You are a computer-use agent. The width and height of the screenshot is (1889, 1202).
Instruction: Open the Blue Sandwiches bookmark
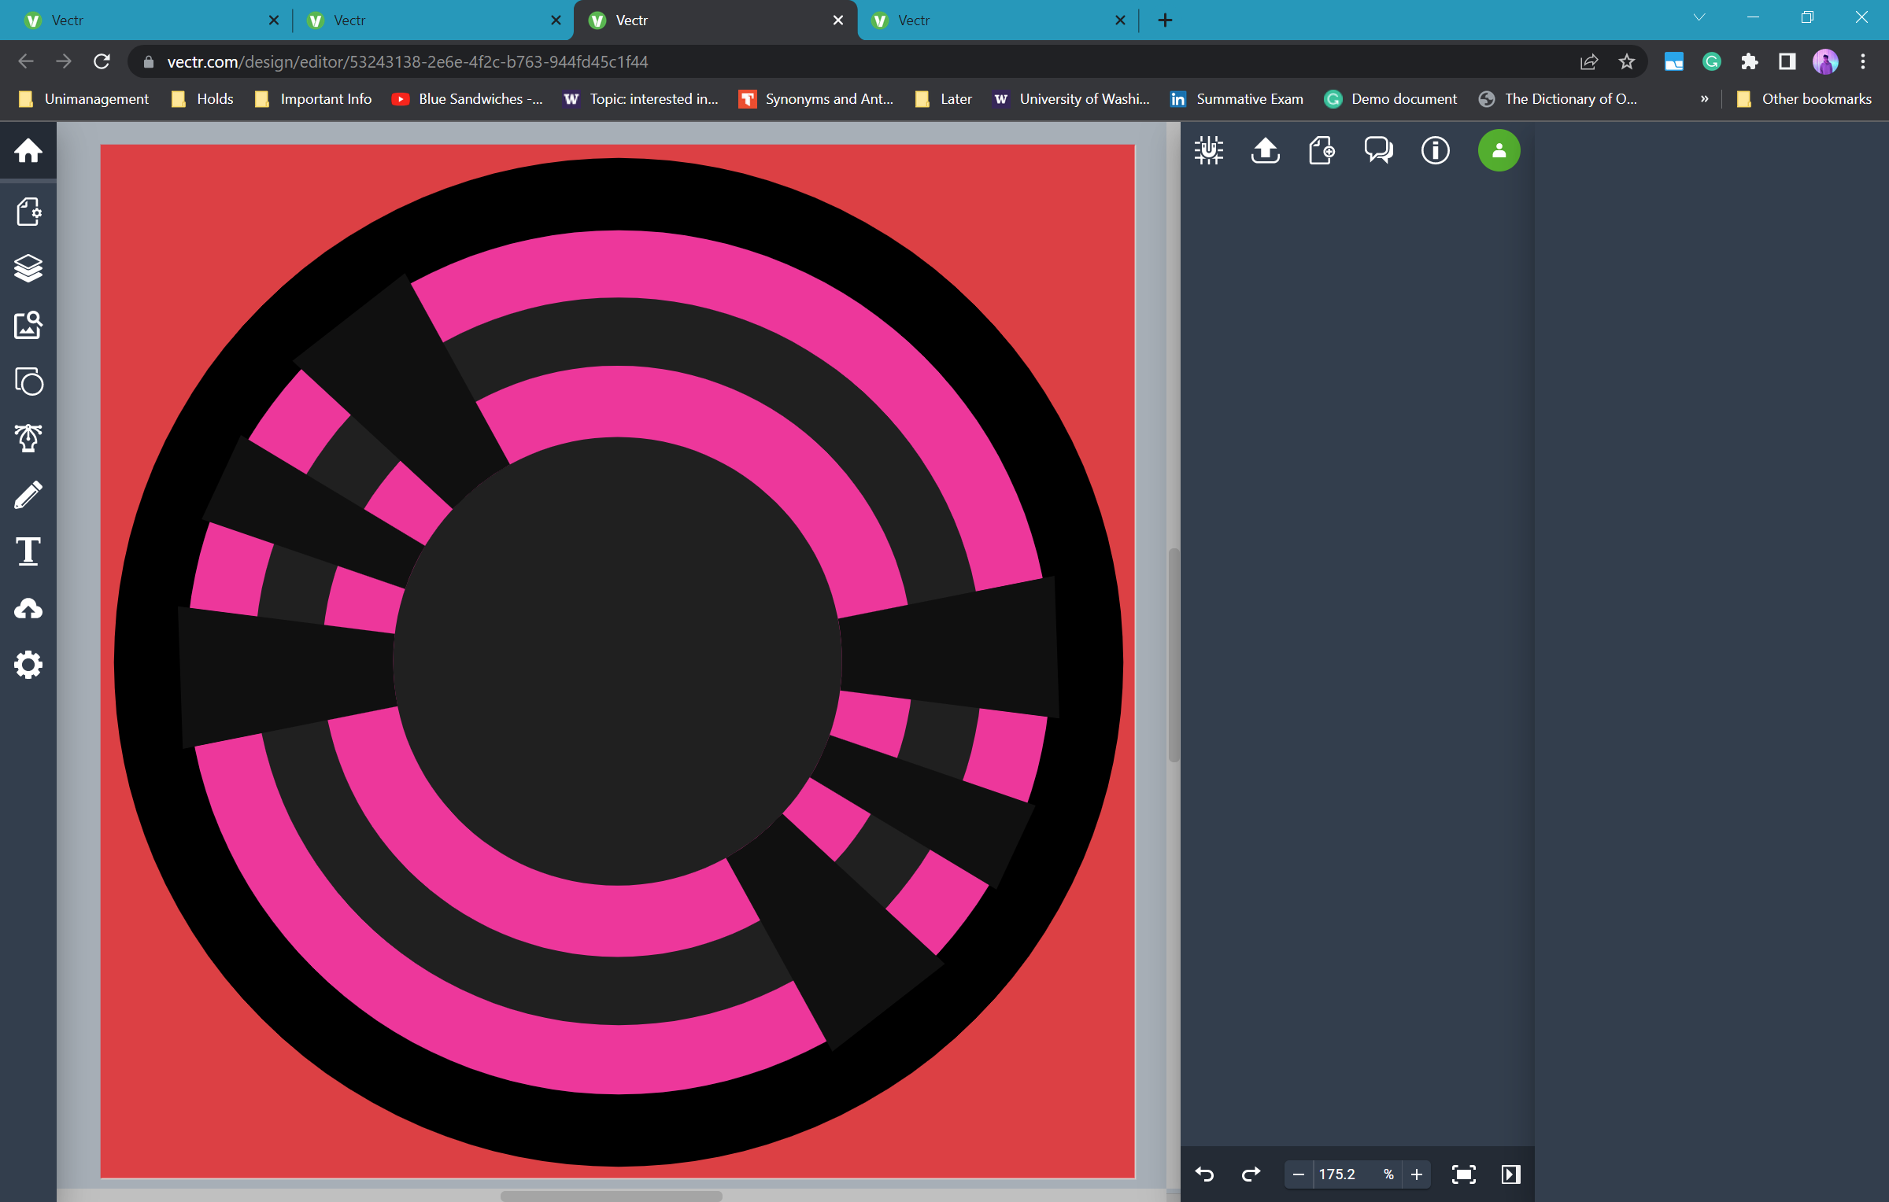click(x=468, y=99)
